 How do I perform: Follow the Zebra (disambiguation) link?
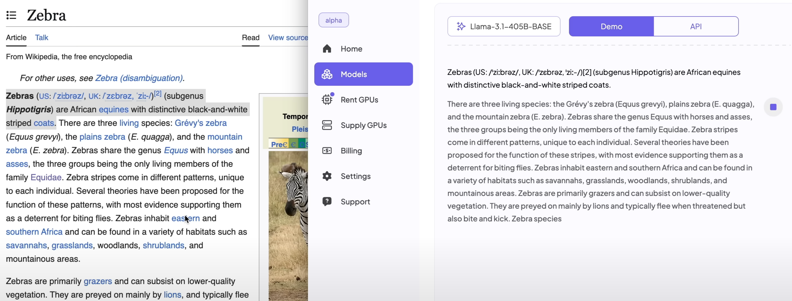(x=139, y=78)
